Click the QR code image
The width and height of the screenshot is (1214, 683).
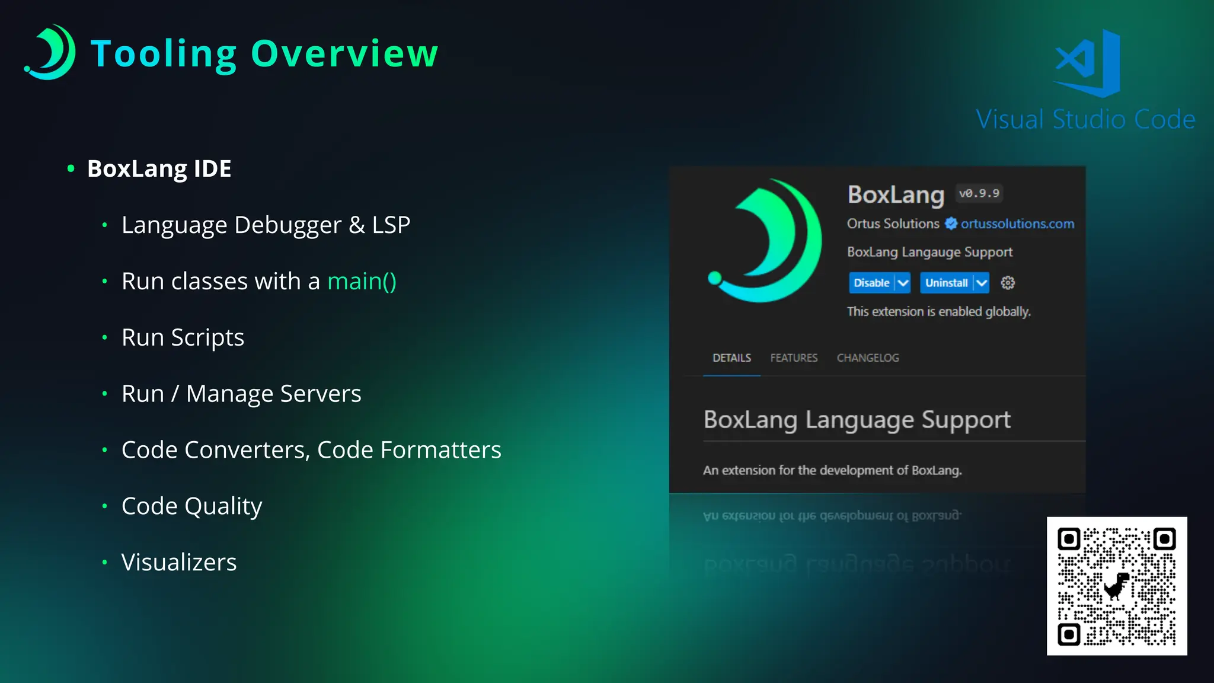[1117, 586]
